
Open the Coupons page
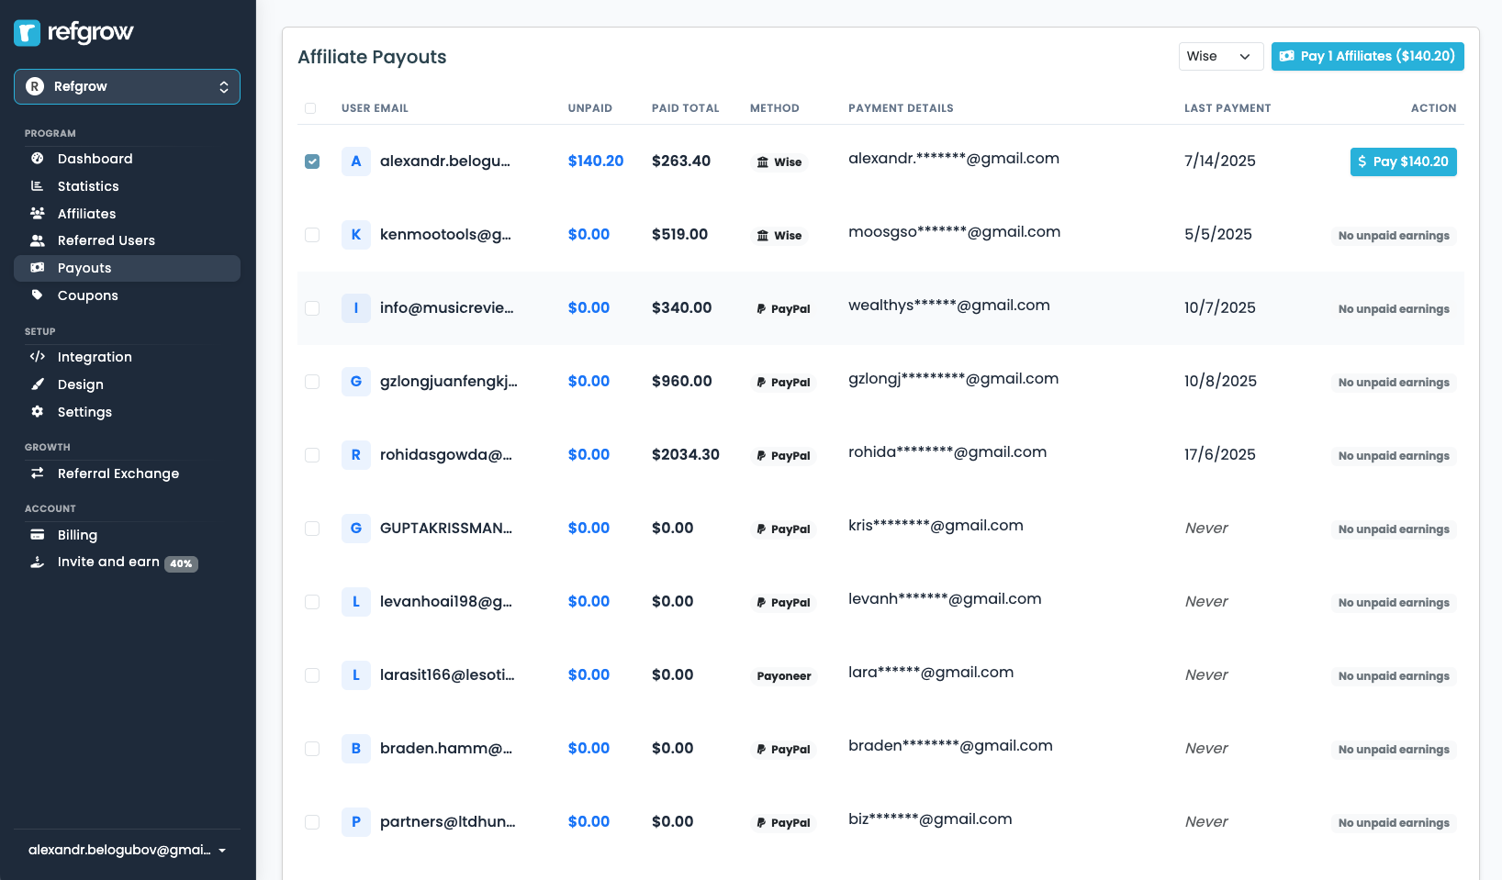(x=87, y=295)
